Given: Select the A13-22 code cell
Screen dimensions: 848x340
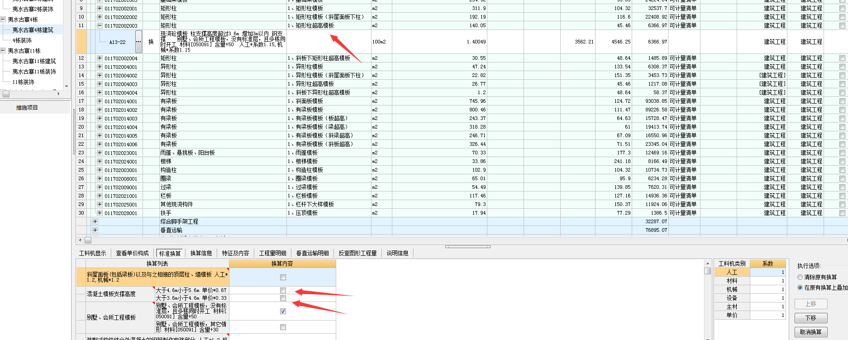Looking at the screenshot, I should (117, 42).
